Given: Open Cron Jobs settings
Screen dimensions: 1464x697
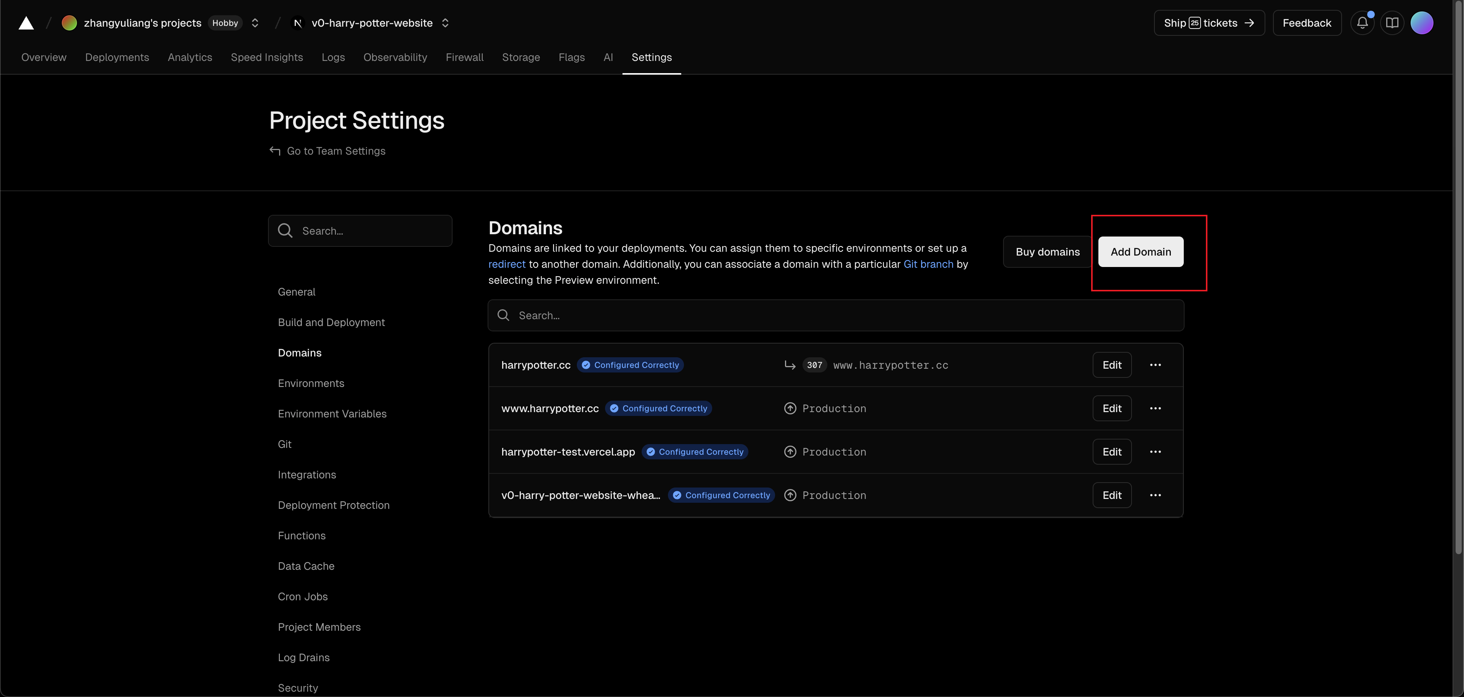Looking at the screenshot, I should (x=302, y=596).
